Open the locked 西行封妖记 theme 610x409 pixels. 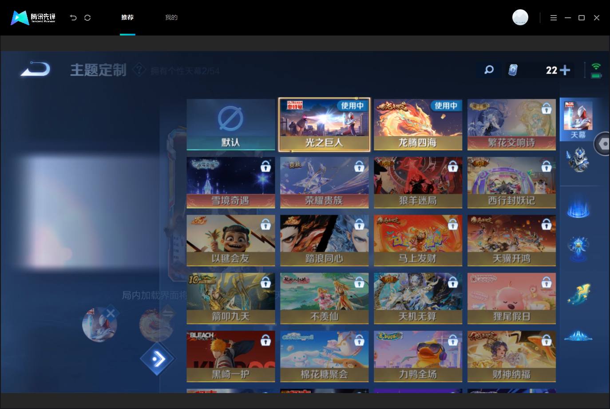pyautogui.click(x=511, y=182)
